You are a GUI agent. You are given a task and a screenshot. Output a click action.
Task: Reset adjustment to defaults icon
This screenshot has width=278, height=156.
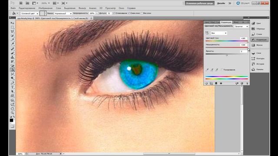tap(242, 83)
